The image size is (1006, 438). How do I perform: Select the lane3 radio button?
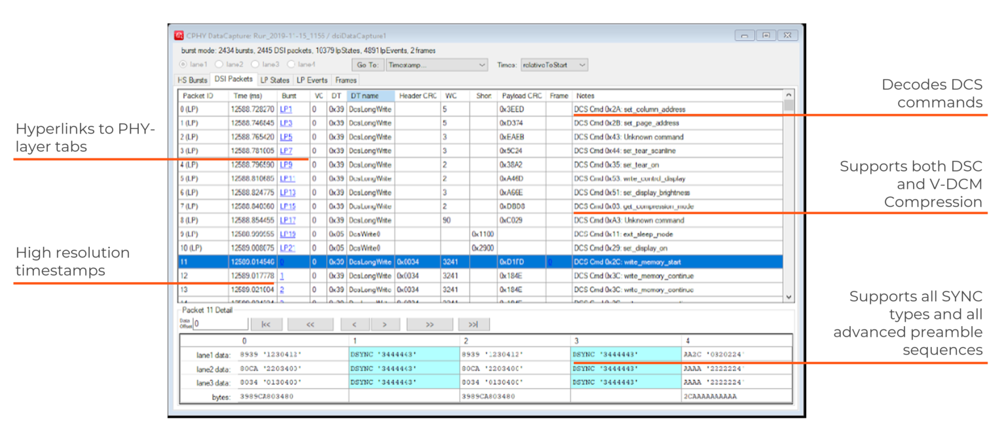(255, 65)
